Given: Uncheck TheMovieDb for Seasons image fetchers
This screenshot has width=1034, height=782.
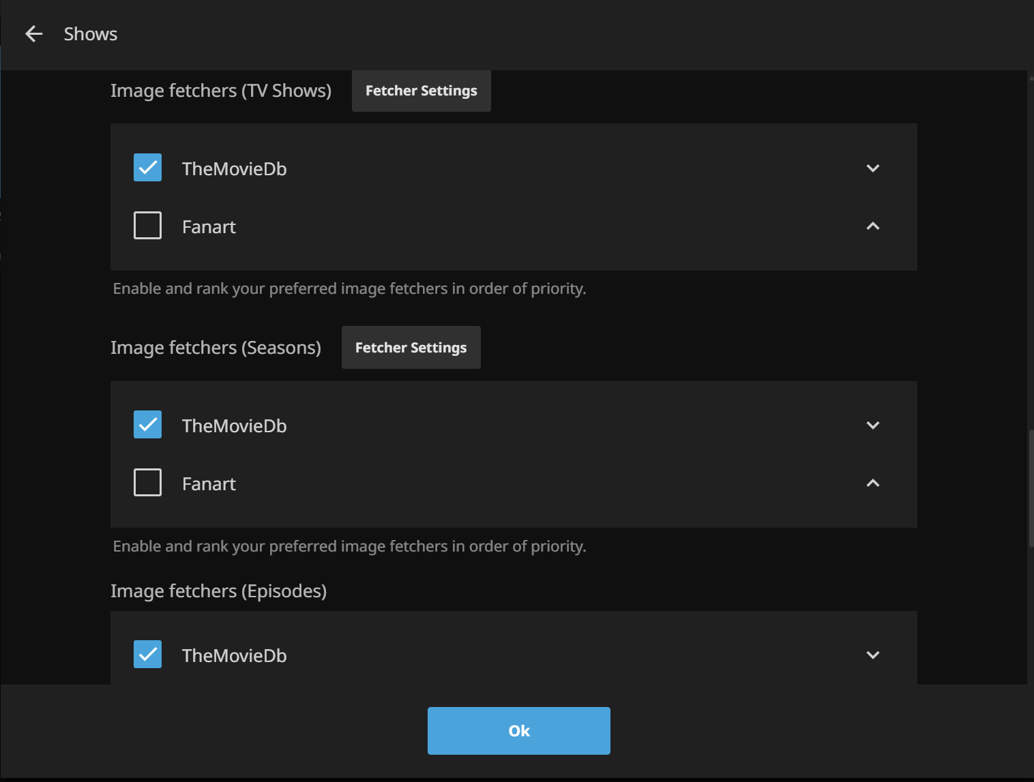Looking at the screenshot, I should (x=147, y=425).
